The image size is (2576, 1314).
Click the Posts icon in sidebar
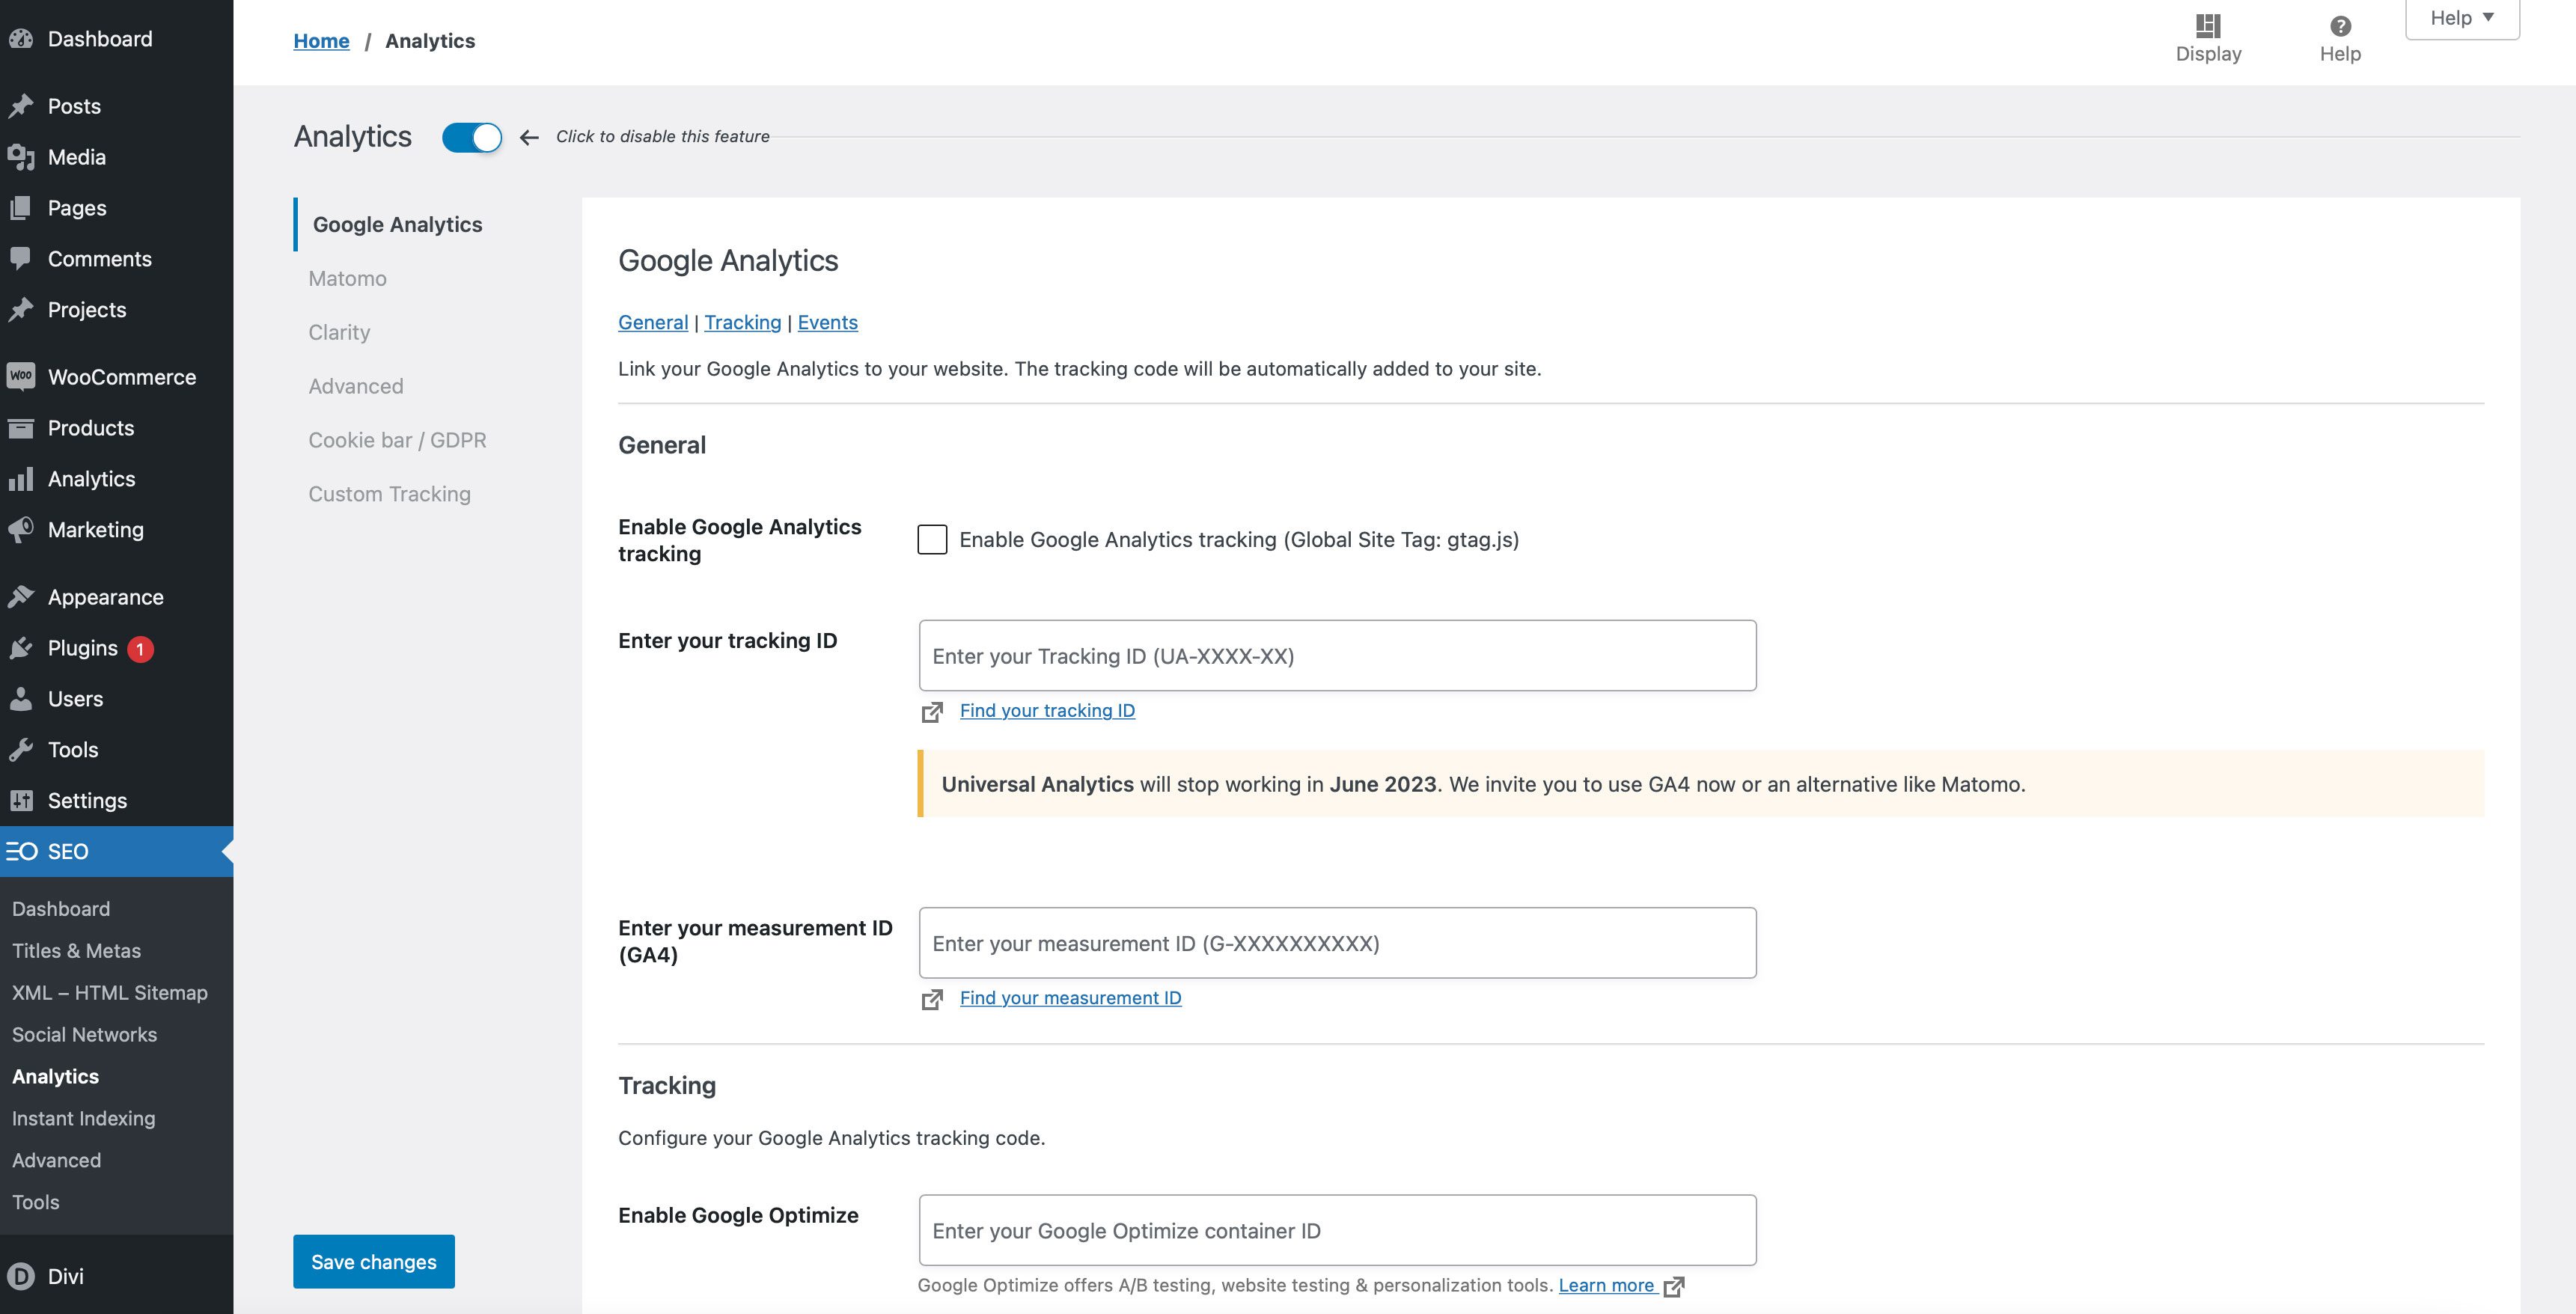23,106
